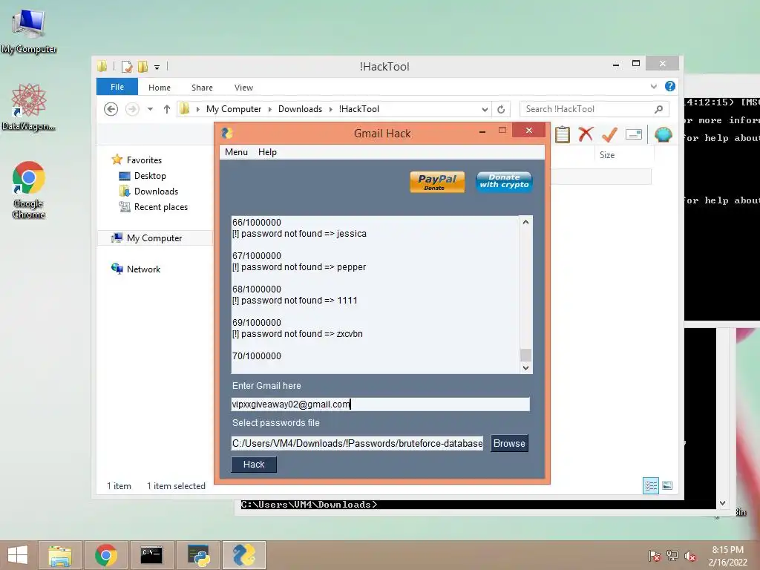Click the magnifier icon in Explorer search
The height and width of the screenshot is (570, 760).
coord(659,110)
